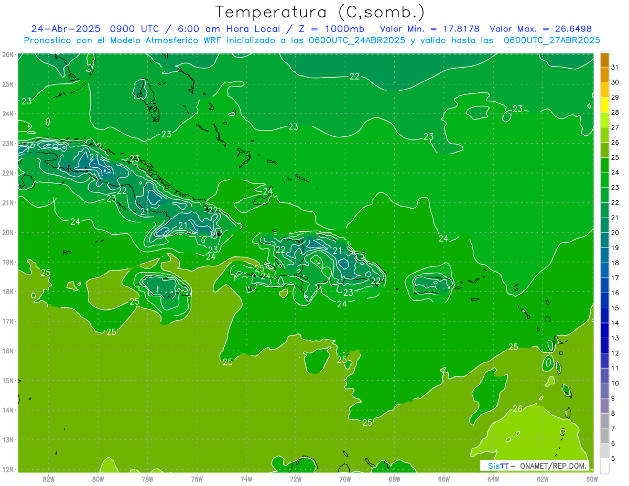Click the "15N" latitude axis label
This screenshot has height=486, width=629.
[x=7, y=381]
